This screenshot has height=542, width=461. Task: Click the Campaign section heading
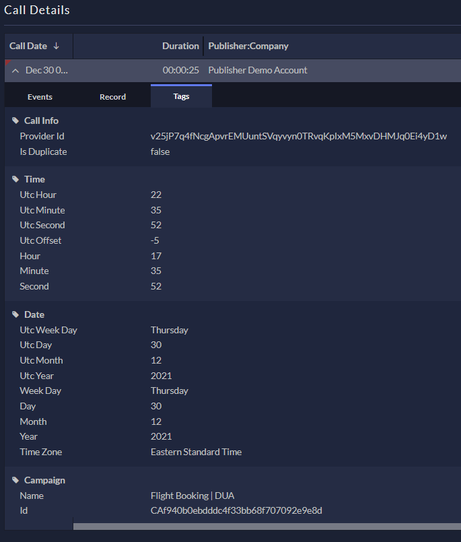coord(44,480)
